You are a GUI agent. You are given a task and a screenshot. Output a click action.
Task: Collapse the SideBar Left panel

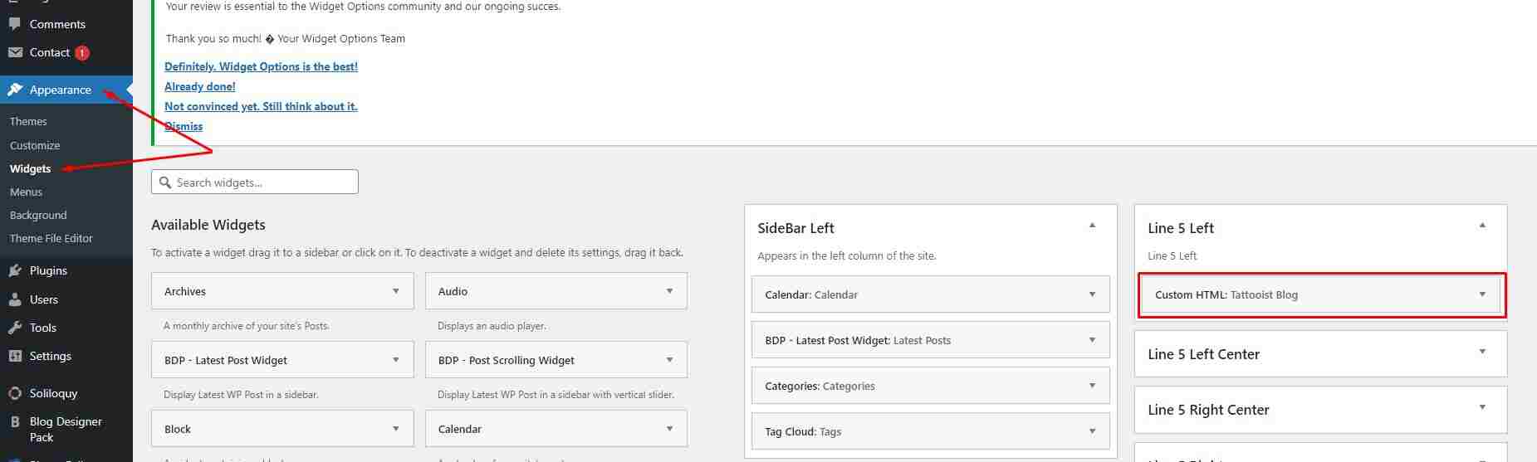pyautogui.click(x=1092, y=226)
